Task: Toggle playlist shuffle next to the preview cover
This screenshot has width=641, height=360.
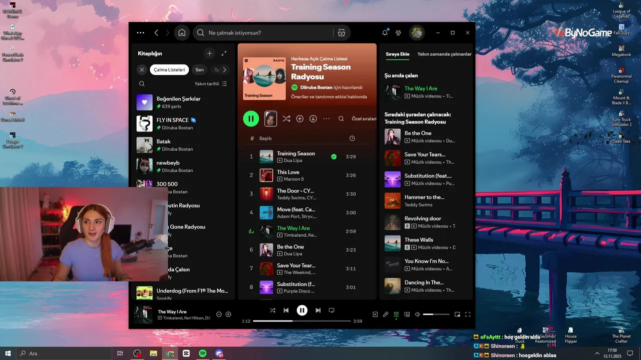Action: tap(286, 118)
